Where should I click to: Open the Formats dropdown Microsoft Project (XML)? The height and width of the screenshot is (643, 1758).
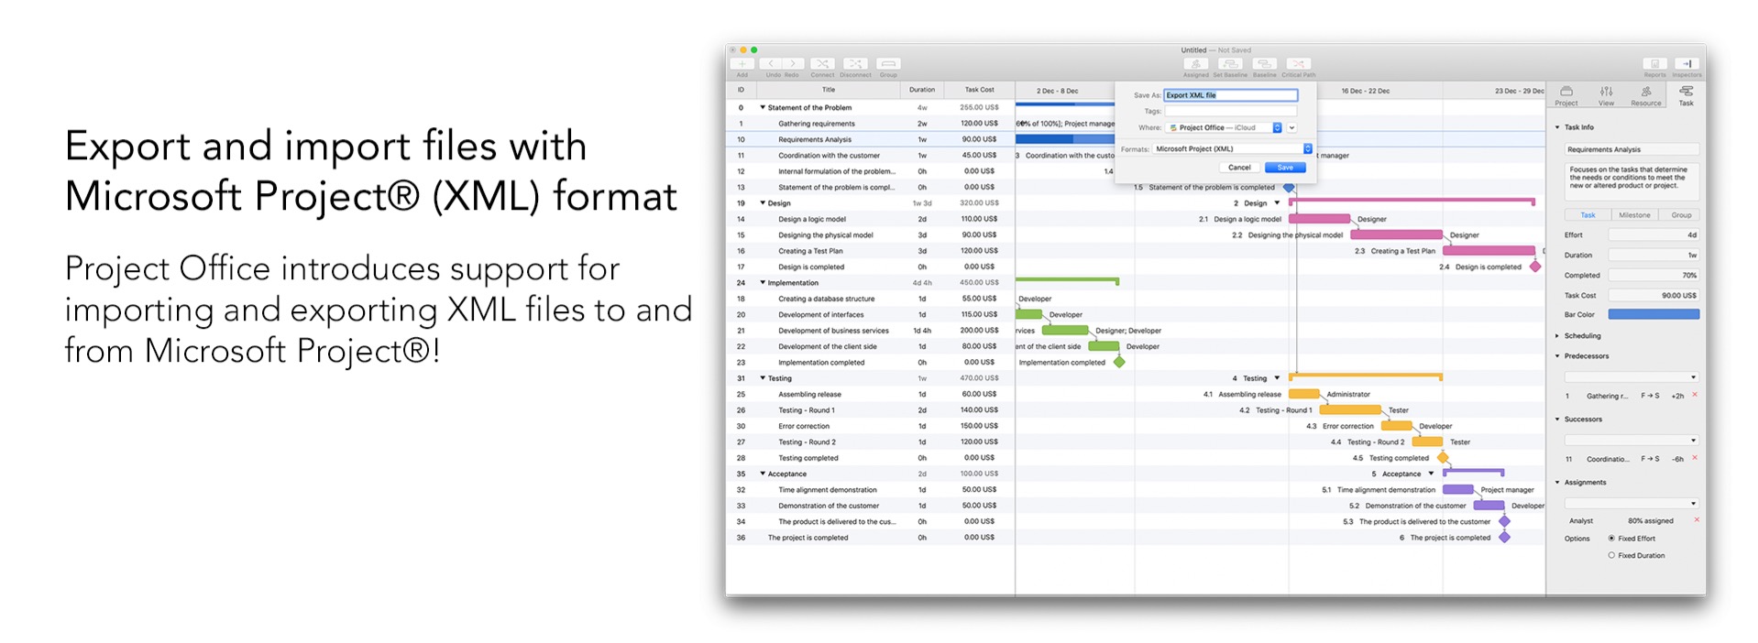[1233, 148]
